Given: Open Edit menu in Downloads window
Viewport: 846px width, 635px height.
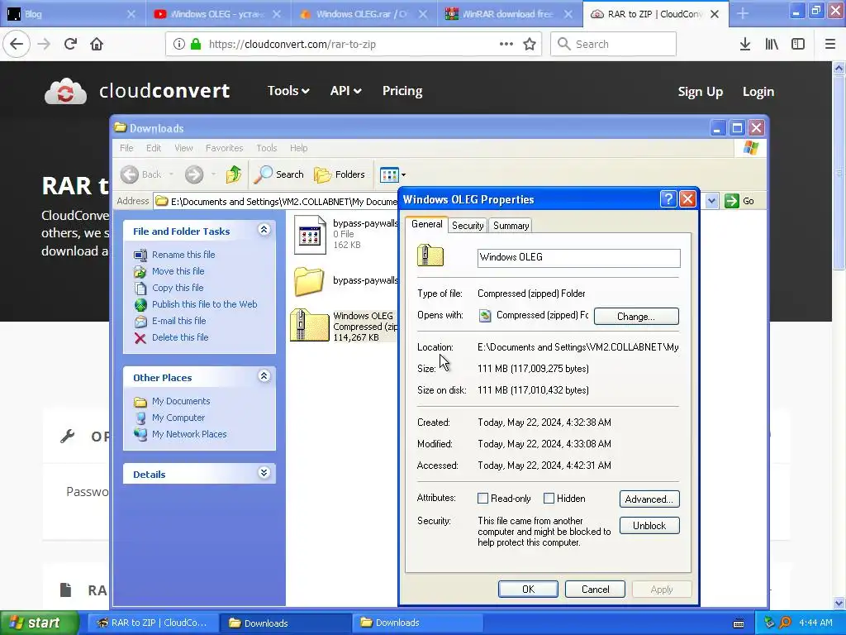Looking at the screenshot, I should click(153, 148).
